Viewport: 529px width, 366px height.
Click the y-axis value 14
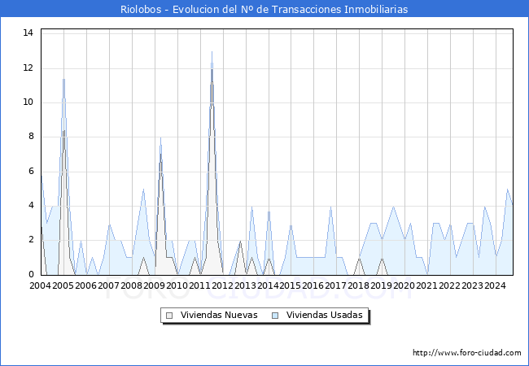[28, 33]
